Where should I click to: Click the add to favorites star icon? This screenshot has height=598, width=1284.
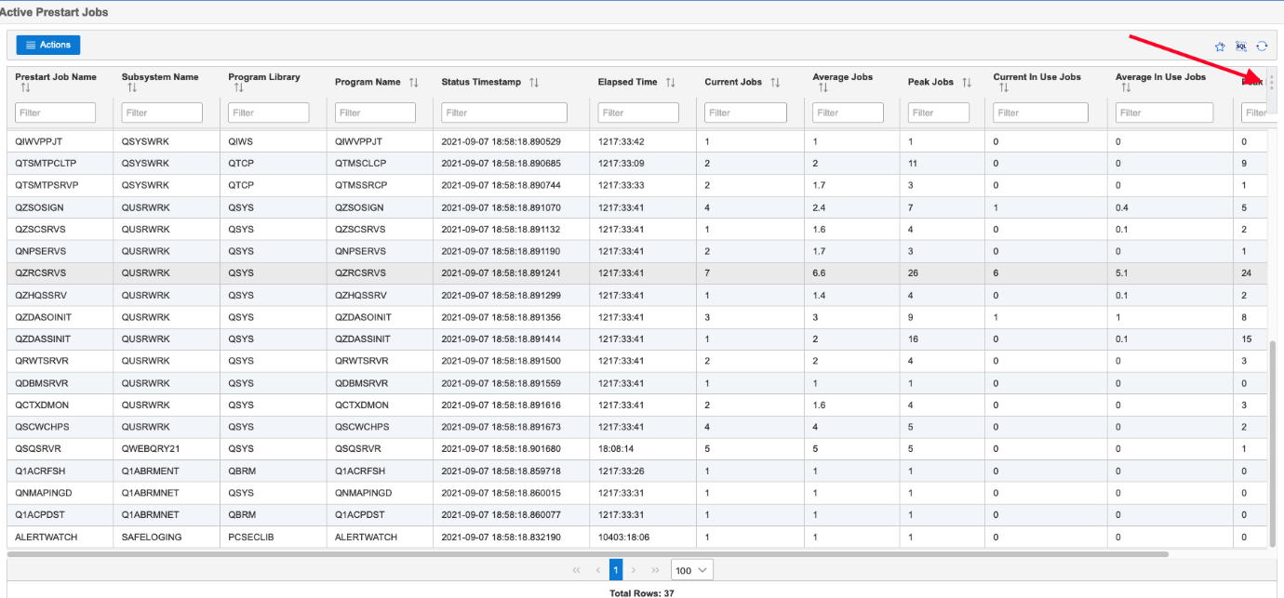coord(1220,46)
